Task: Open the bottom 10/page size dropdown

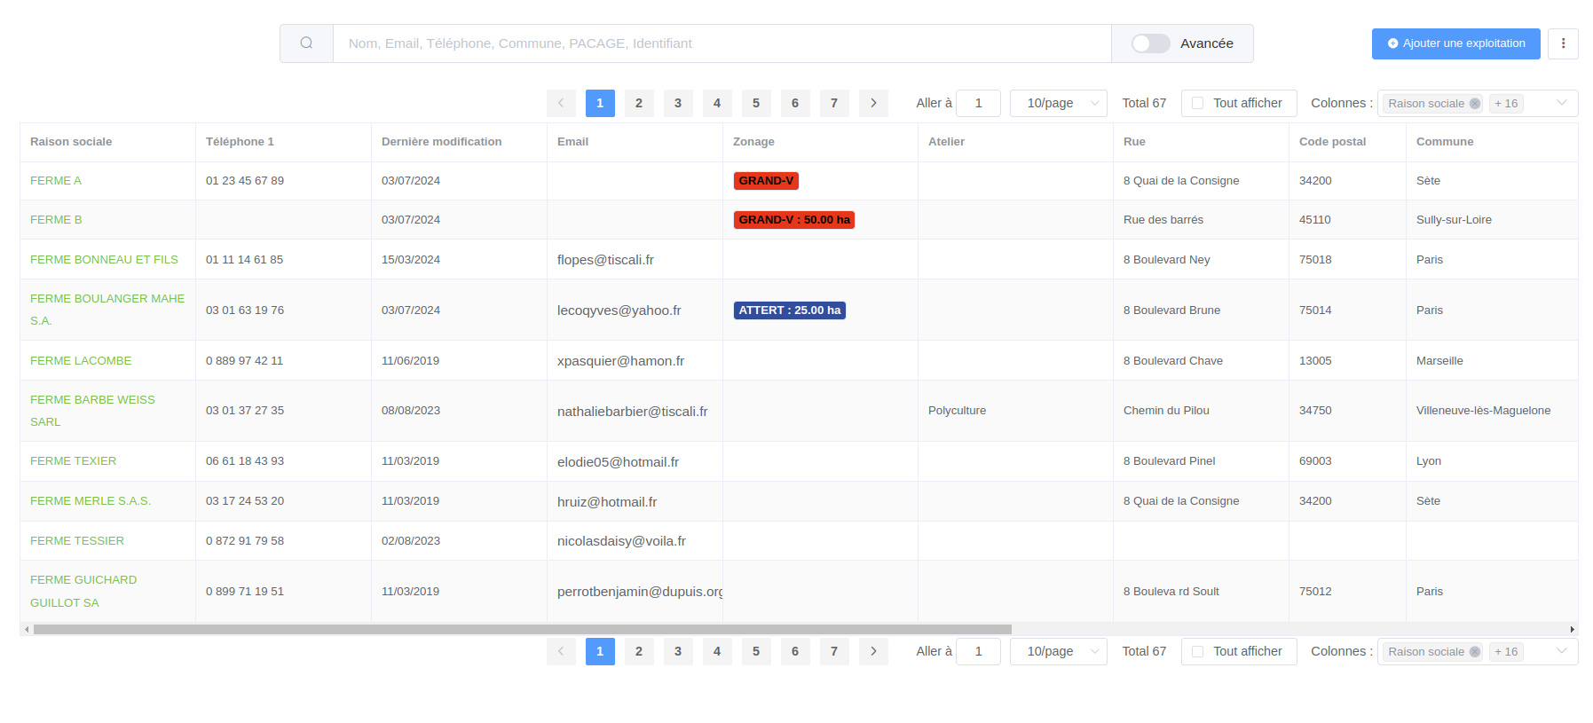Action: pos(1059,651)
